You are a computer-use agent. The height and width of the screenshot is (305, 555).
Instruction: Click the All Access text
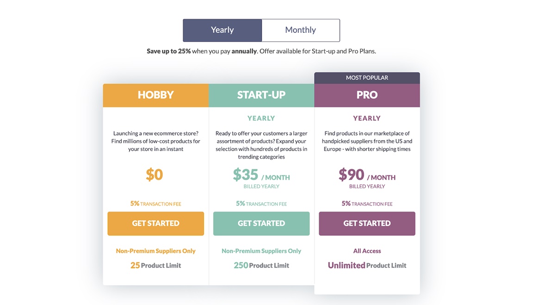[367, 251]
